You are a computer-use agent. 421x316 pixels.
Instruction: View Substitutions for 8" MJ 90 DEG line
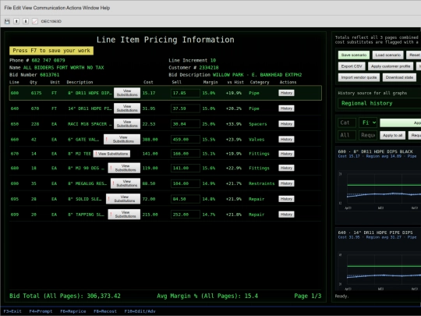124,168
